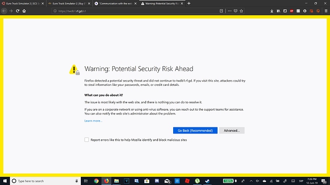Close the Communication with the web tab
Viewport: 330px width, 185px height.
click(135, 3)
